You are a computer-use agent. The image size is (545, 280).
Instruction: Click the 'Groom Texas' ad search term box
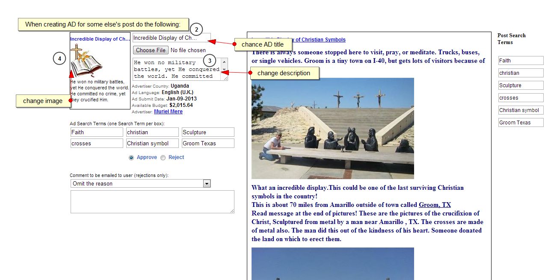tap(208, 143)
